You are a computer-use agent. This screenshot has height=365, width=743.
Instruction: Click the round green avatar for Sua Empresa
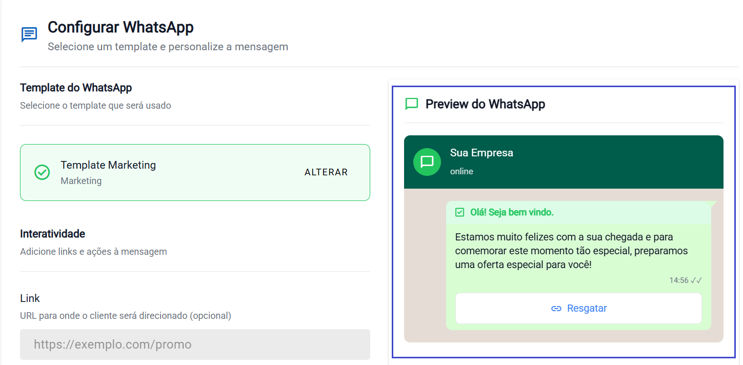(427, 162)
